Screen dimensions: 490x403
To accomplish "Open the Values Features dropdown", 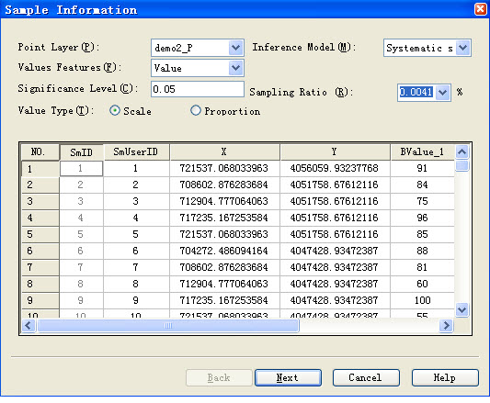I will (235, 68).
